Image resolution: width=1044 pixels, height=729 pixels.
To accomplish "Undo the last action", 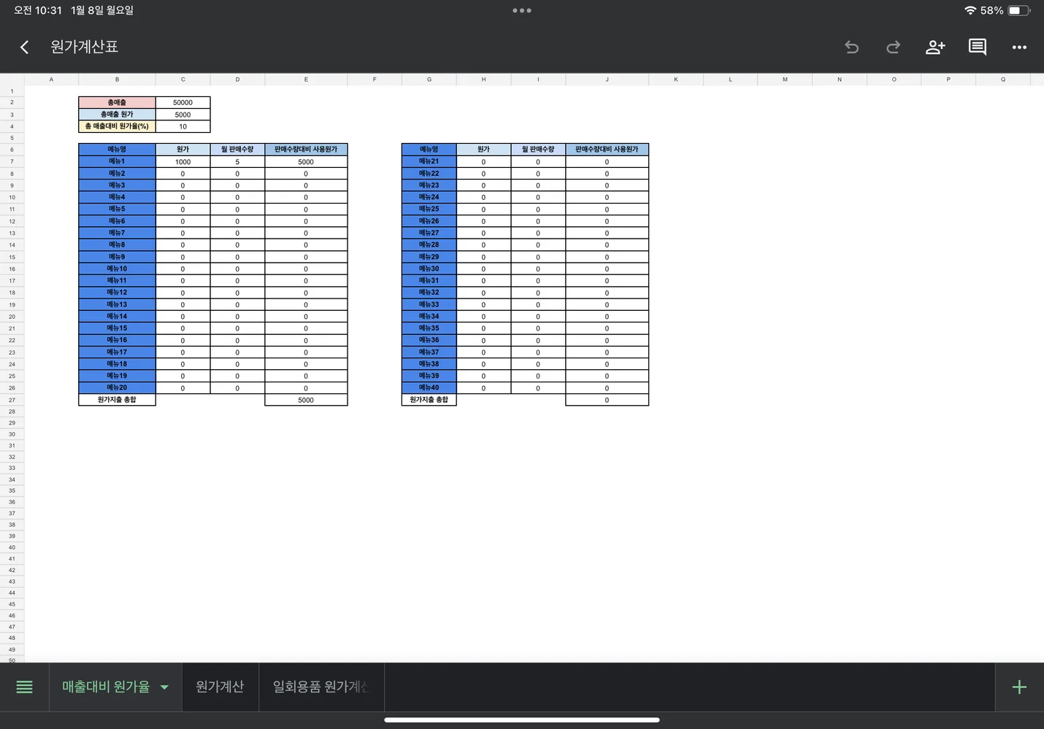I will (851, 47).
